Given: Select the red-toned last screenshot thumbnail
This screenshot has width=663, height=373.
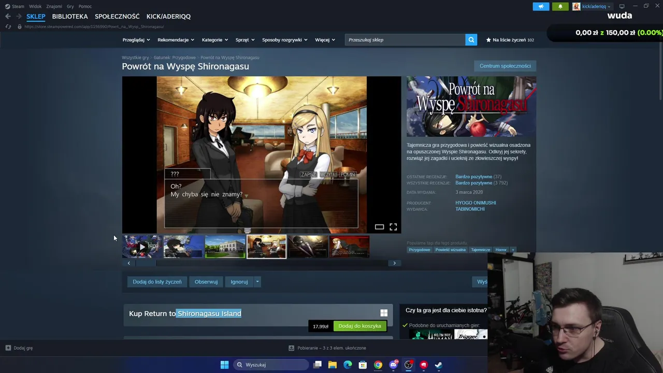Looking at the screenshot, I should coord(350,247).
